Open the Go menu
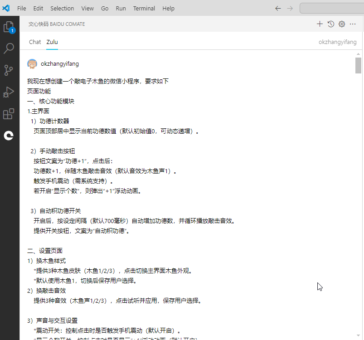This screenshot has height=340, width=364. 105,8
